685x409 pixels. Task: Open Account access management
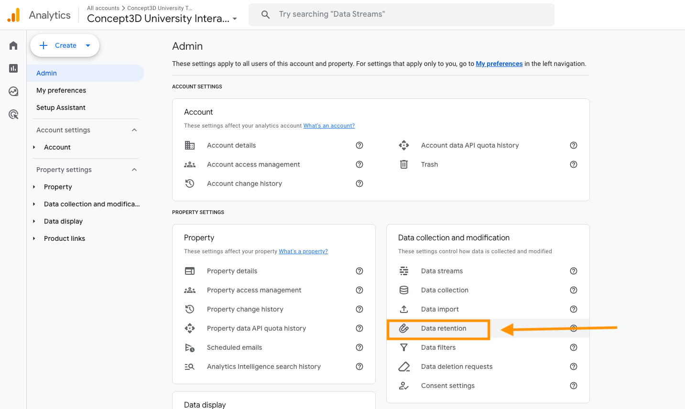[x=253, y=164]
